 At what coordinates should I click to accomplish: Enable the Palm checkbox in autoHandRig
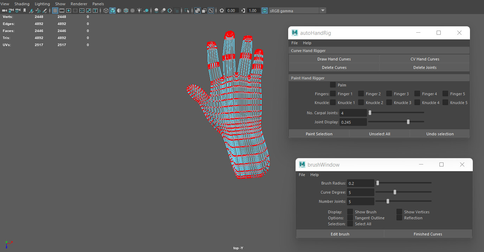pos(333,85)
